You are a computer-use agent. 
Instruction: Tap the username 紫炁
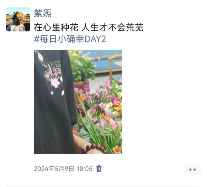tap(43, 13)
